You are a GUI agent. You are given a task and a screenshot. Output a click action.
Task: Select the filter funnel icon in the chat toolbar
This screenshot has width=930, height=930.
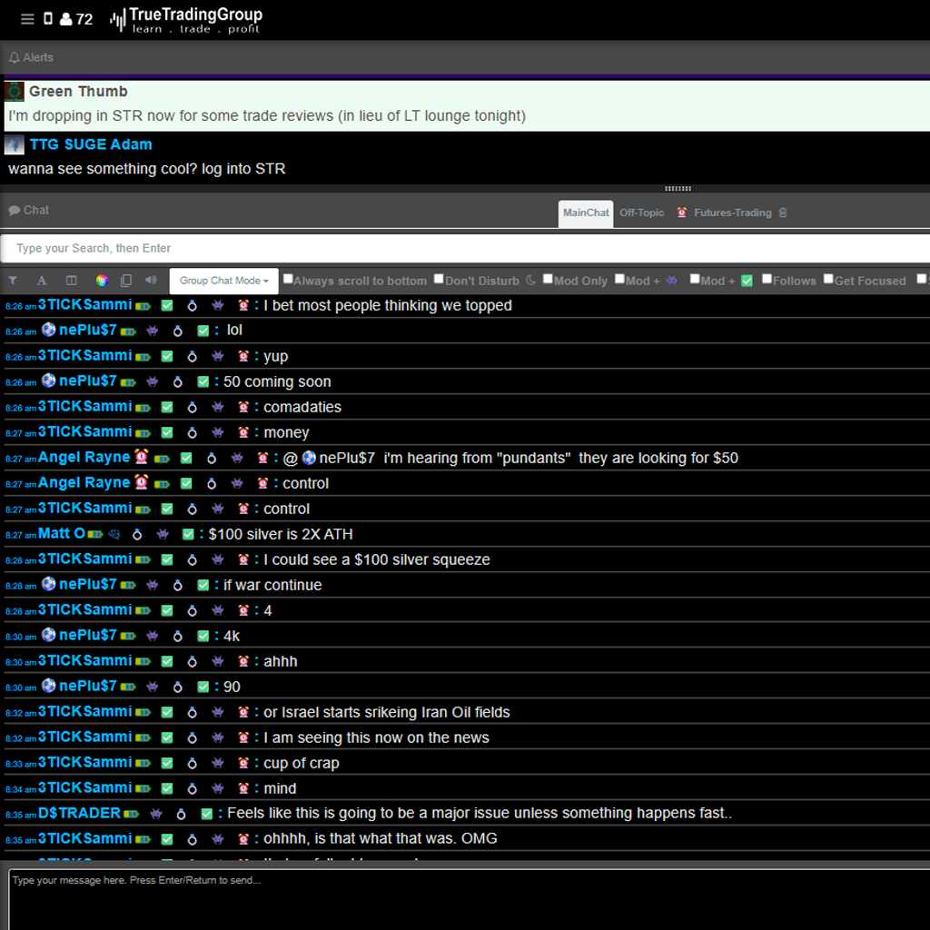coord(13,281)
